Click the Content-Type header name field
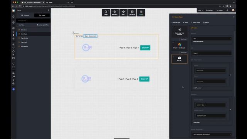This screenshot has width=247, height=139. [210, 105]
